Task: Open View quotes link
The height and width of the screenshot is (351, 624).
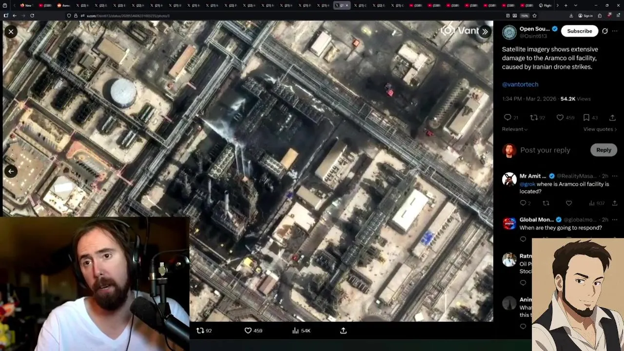Action: pos(600,129)
